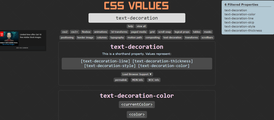The height and width of the screenshot is (120, 274).
Task: Jump to text-decoration-thickness in filtered list
Action: [243, 31]
